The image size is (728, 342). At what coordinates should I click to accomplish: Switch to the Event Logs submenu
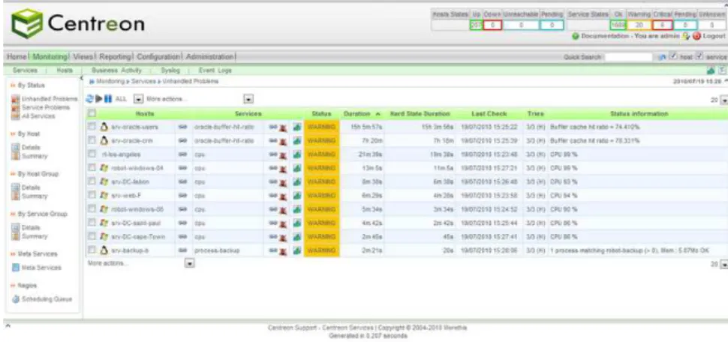point(215,70)
